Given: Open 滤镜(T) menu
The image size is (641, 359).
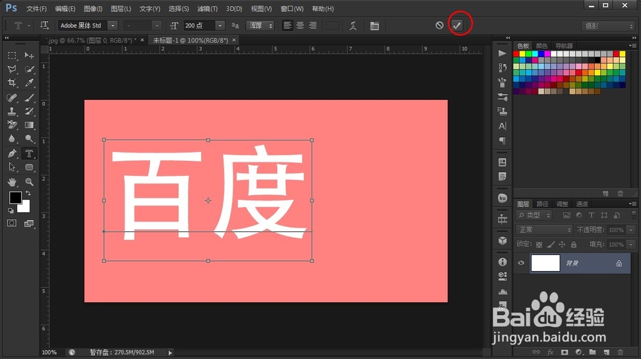Looking at the screenshot, I should (207, 8).
